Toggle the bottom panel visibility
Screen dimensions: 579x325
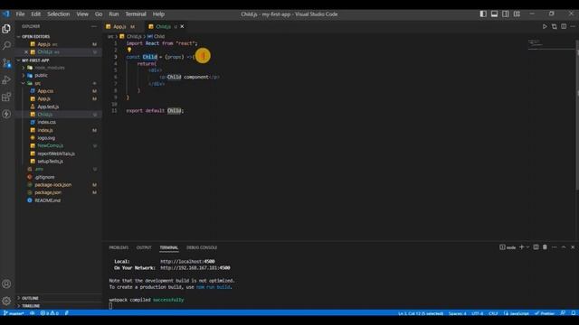point(494,14)
